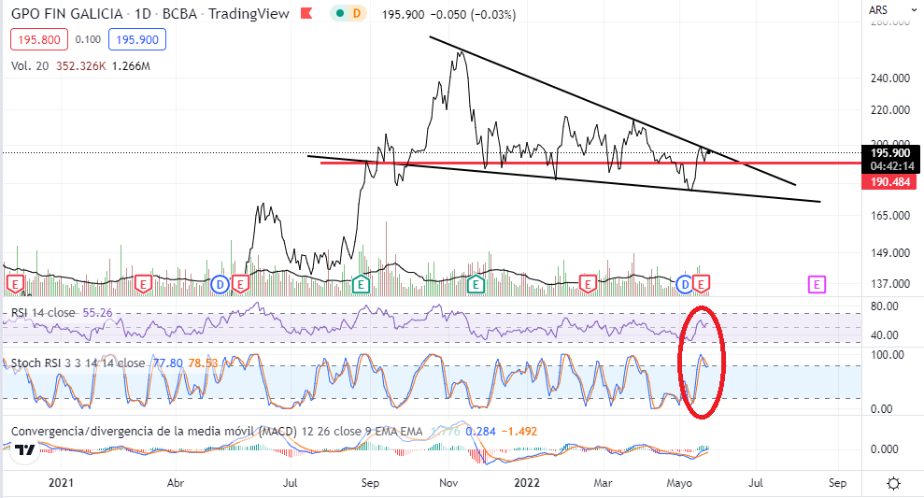
Task: Click the volume average value 1.266M
Action: (x=131, y=66)
